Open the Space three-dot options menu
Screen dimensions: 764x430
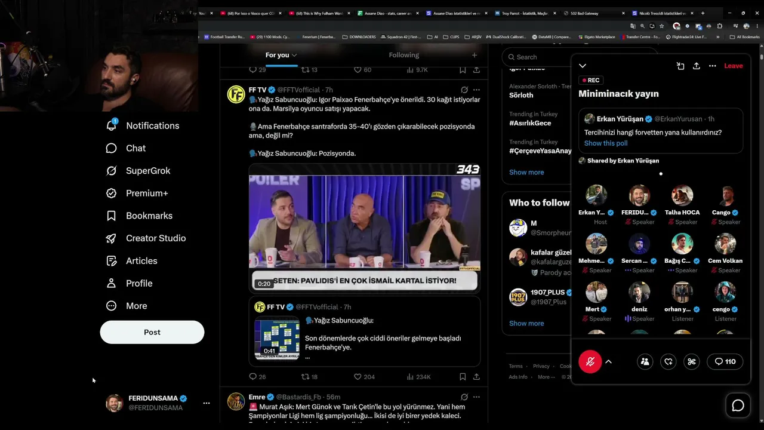(x=713, y=66)
